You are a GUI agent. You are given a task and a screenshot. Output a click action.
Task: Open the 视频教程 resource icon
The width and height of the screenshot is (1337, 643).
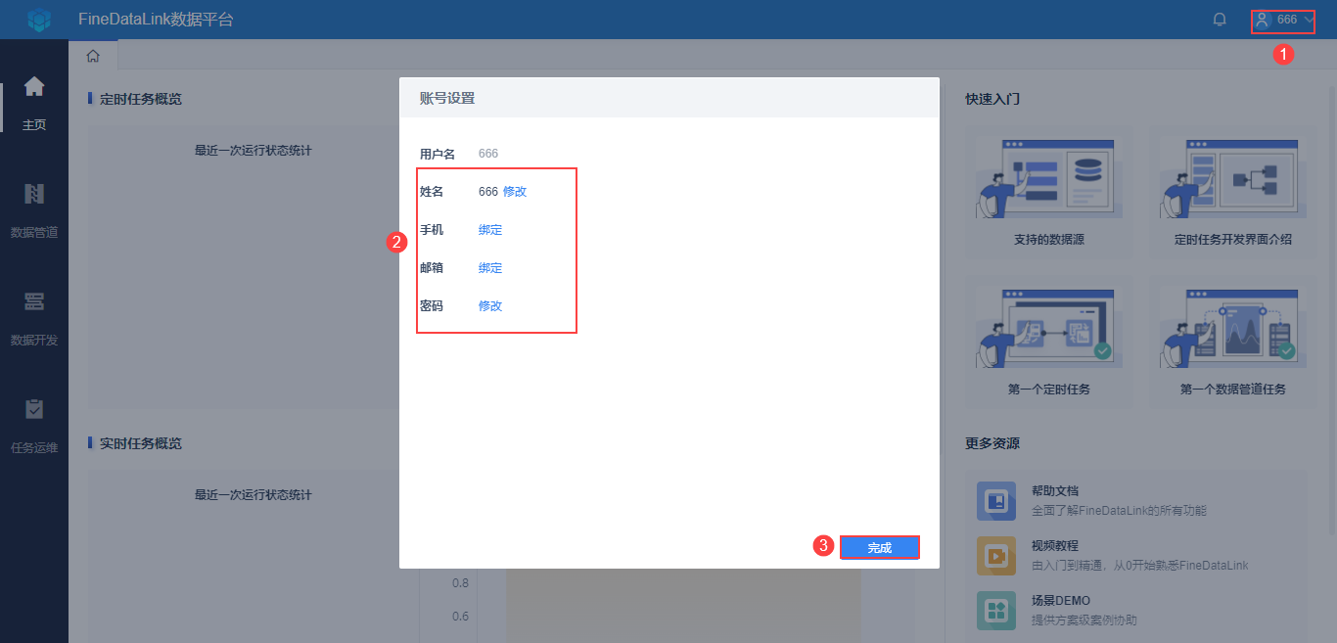995,556
